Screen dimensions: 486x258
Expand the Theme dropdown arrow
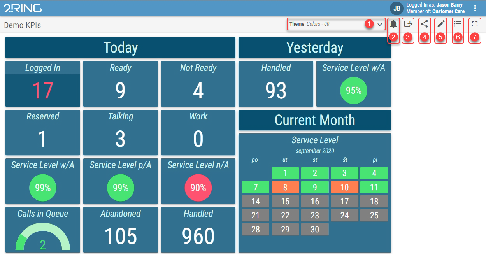point(380,24)
